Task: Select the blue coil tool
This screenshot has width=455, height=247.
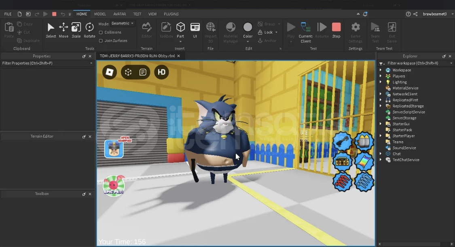Action: [364, 182]
